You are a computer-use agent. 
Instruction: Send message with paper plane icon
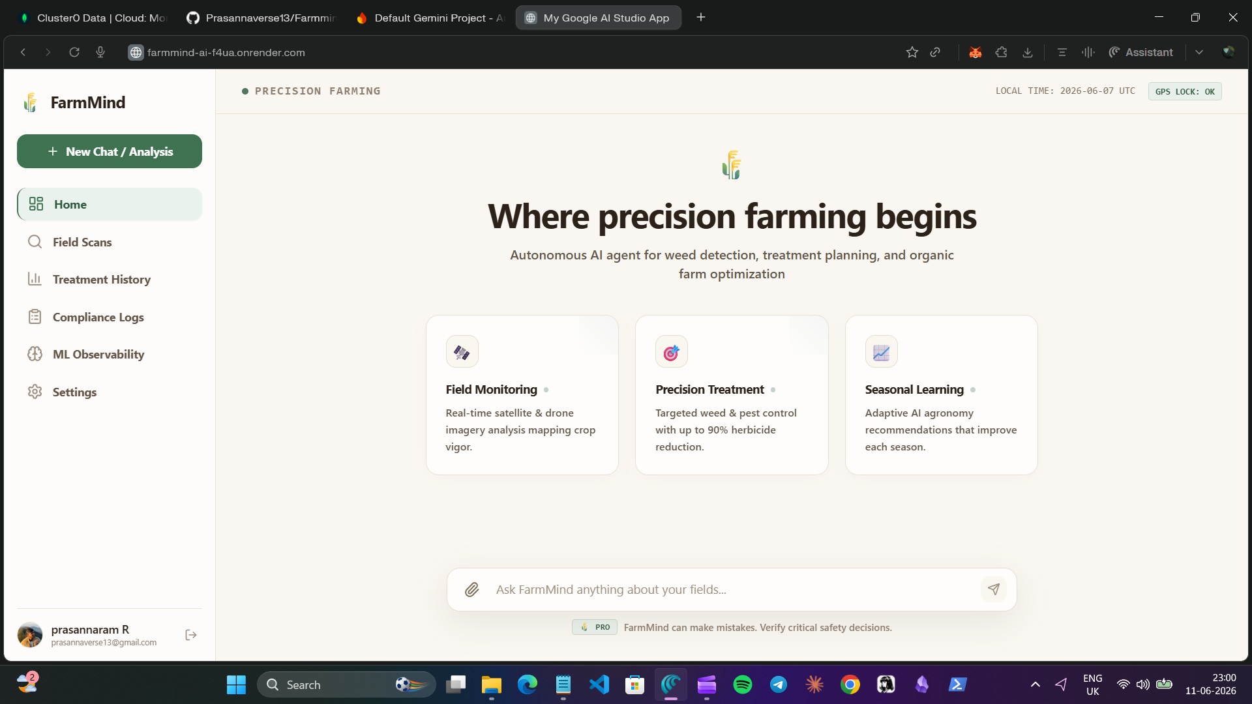(x=994, y=589)
